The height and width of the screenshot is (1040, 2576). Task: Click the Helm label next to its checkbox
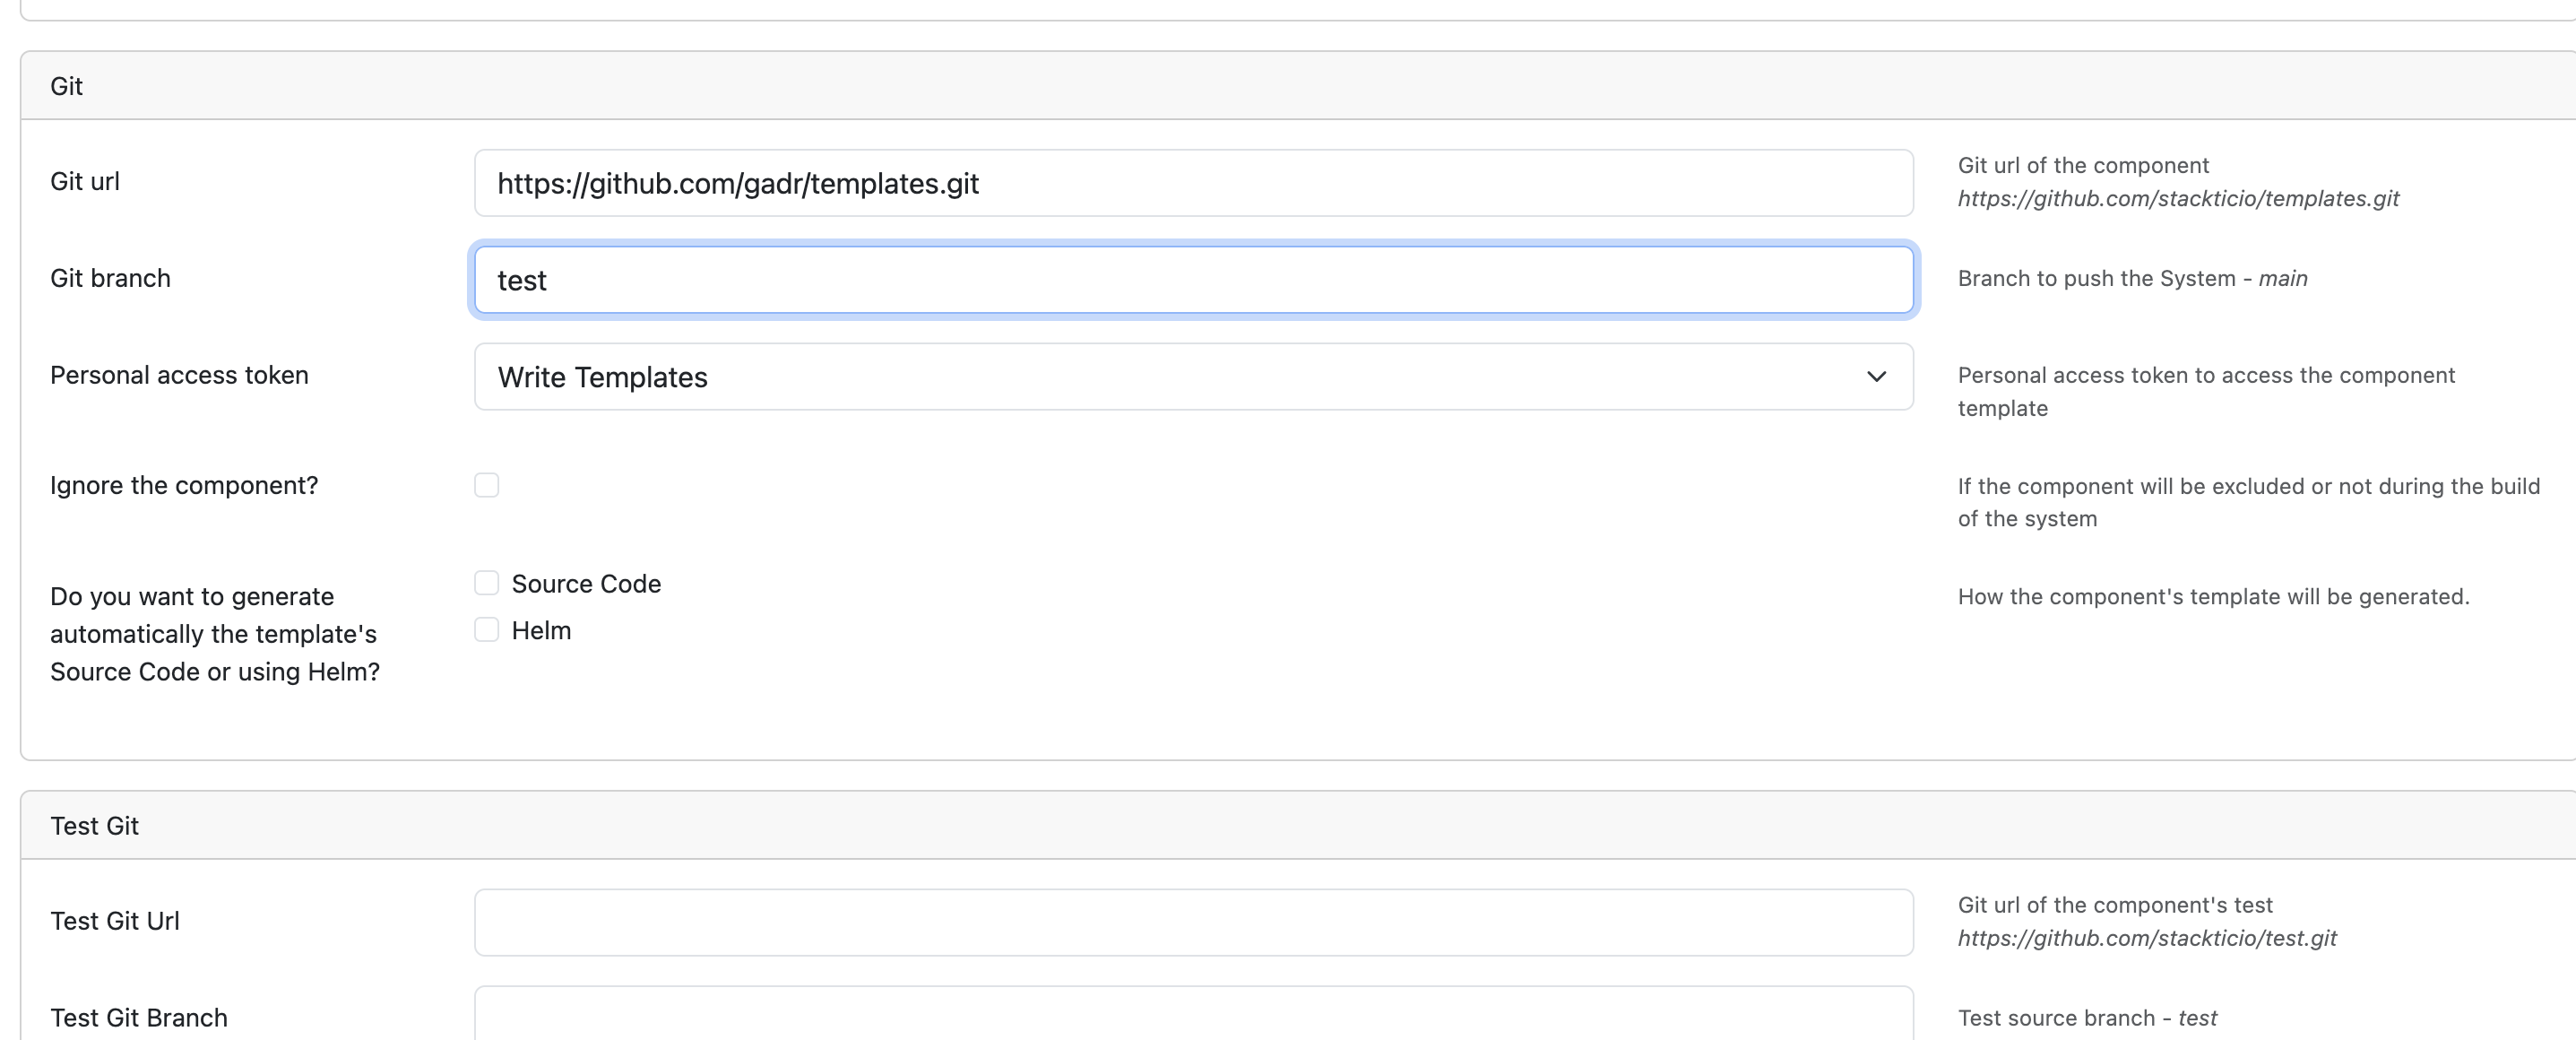coord(541,630)
